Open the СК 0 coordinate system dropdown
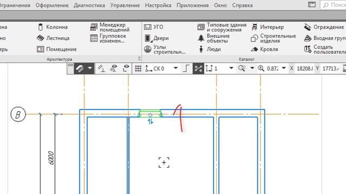346x194 pixels. [x=176, y=68]
